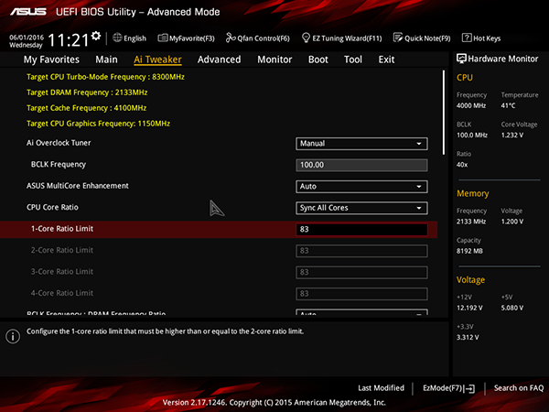Click Last Modified in the footer
This screenshot has height=412, width=549.
[x=381, y=388]
